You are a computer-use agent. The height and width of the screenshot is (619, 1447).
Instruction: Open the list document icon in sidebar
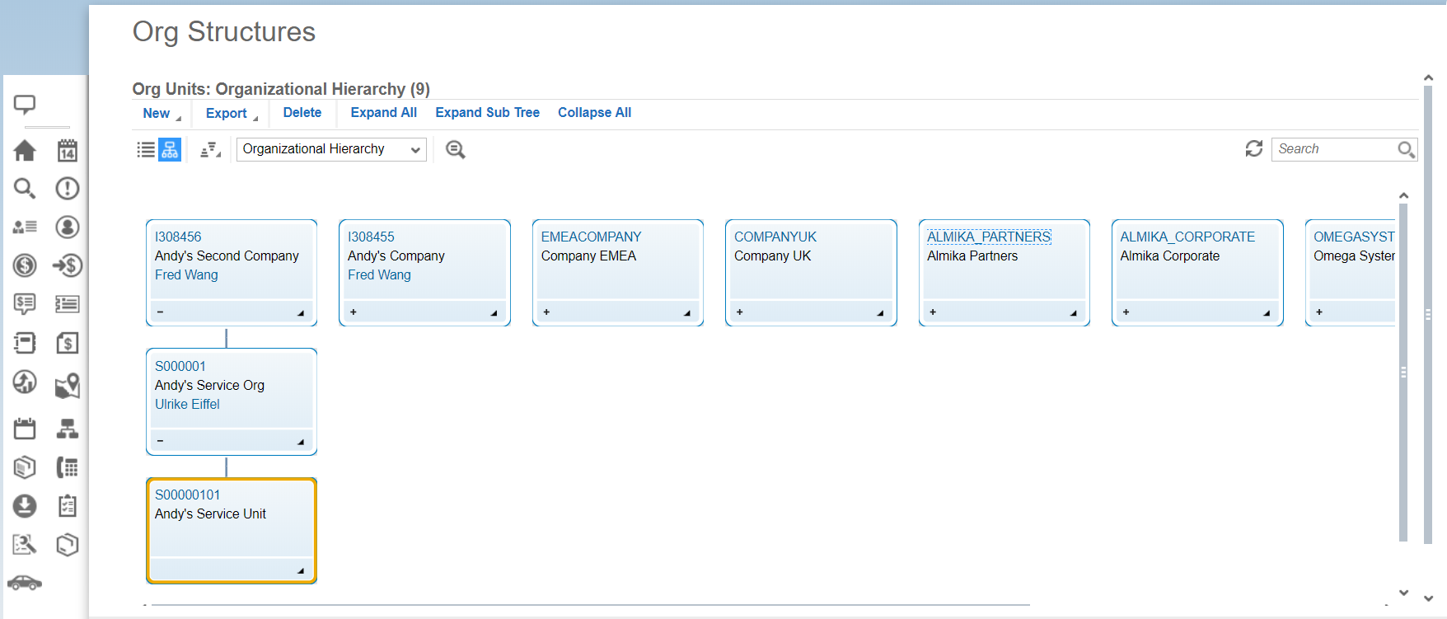pos(68,304)
